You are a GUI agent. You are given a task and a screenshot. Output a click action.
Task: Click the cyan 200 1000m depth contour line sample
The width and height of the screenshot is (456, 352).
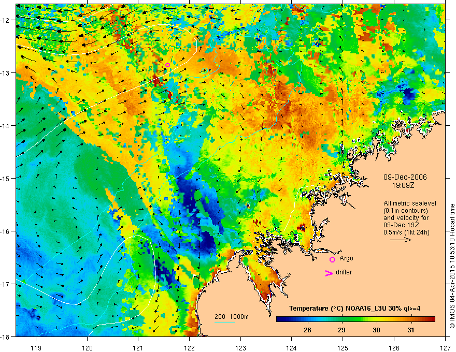pyautogui.click(x=225, y=322)
